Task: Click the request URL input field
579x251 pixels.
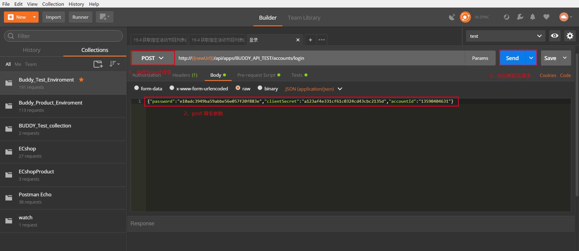Action: point(320,58)
